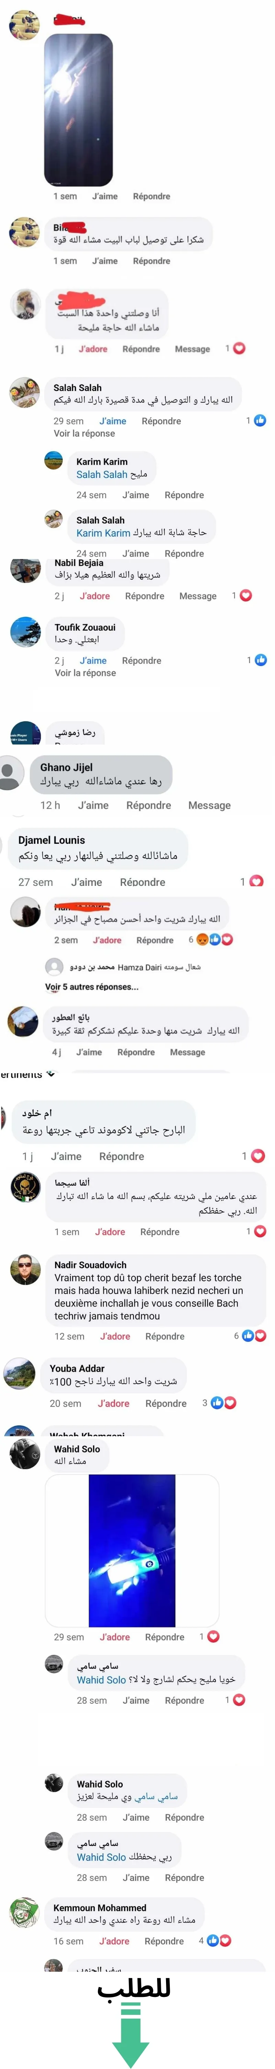Expand Voir la réponse under Toufik Zouaoui
The height and width of the screenshot is (2069, 275).
(x=85, y=672)
